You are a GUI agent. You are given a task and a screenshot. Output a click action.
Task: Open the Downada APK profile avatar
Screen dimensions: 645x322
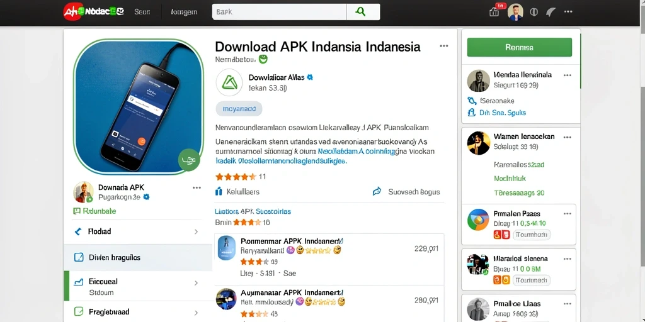click(x=84, y=192)
